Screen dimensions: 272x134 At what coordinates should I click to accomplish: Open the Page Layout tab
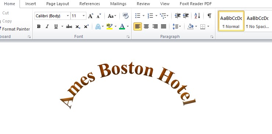click(58, 4)
